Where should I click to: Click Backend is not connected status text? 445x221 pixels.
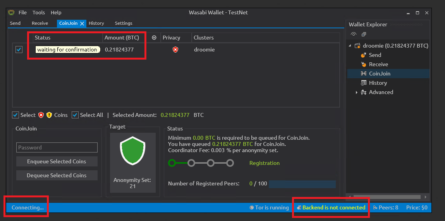pos(334,208)
